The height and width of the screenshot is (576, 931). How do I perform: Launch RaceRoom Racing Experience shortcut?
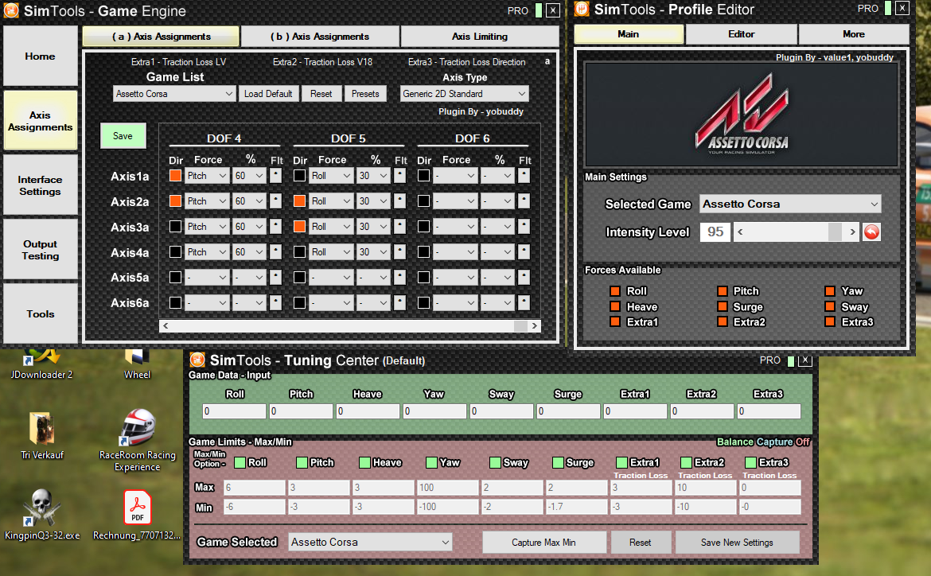137,440
